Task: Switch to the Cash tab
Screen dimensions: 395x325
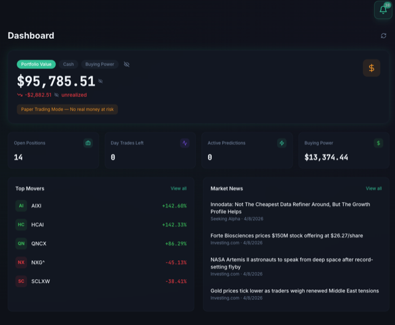Action: coord(69,64)
